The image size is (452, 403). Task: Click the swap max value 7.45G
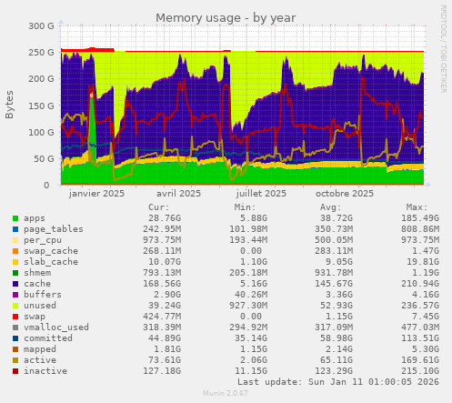click(x=426, y=317)
